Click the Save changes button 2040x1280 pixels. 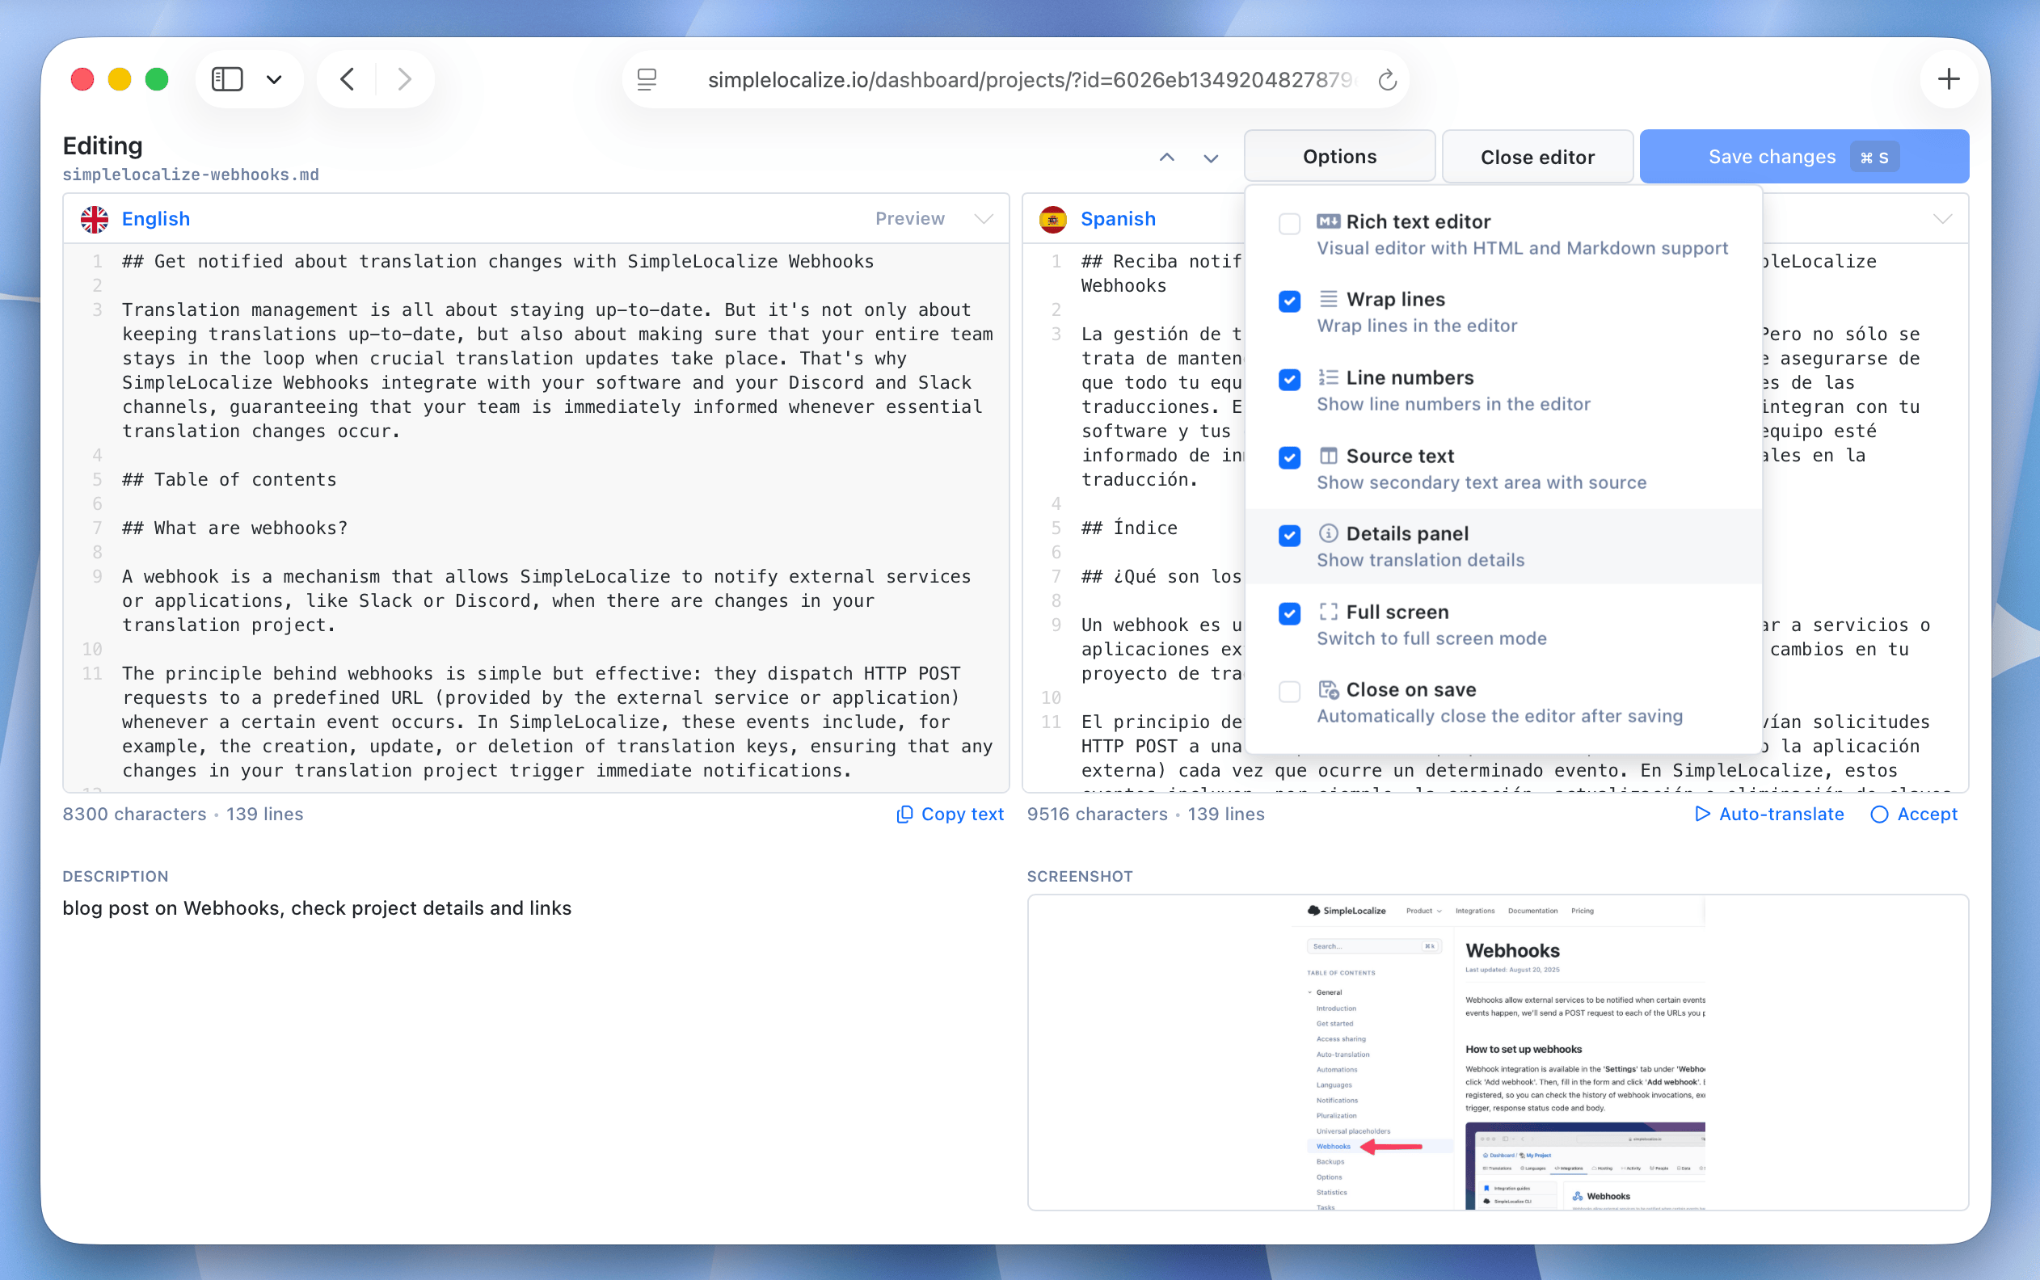click(x=1772, y=156)
